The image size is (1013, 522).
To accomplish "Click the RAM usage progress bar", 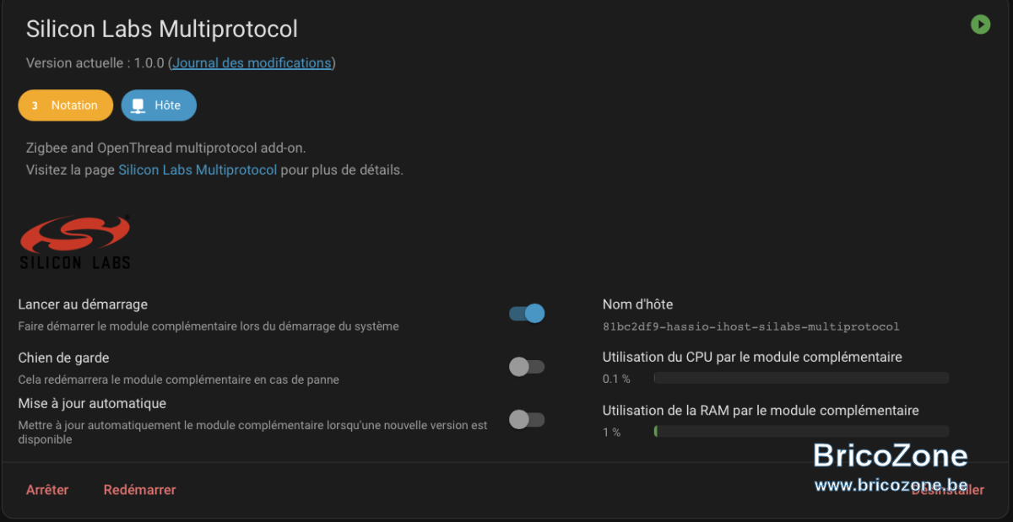I will point(801,431).
